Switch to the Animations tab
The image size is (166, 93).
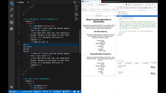[x=146, y=63]
